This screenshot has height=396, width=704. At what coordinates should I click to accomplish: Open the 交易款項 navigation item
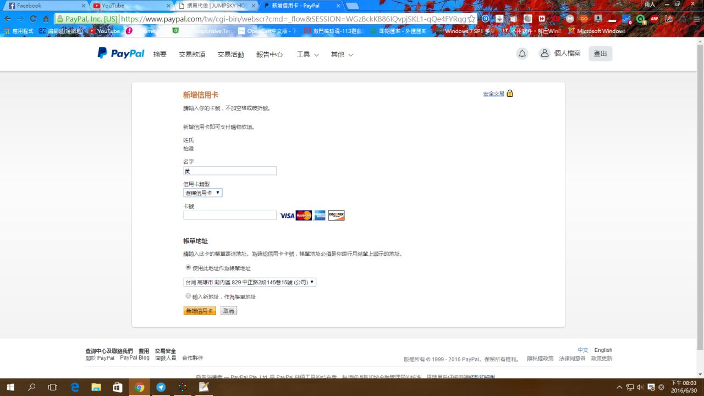point(192,54)
